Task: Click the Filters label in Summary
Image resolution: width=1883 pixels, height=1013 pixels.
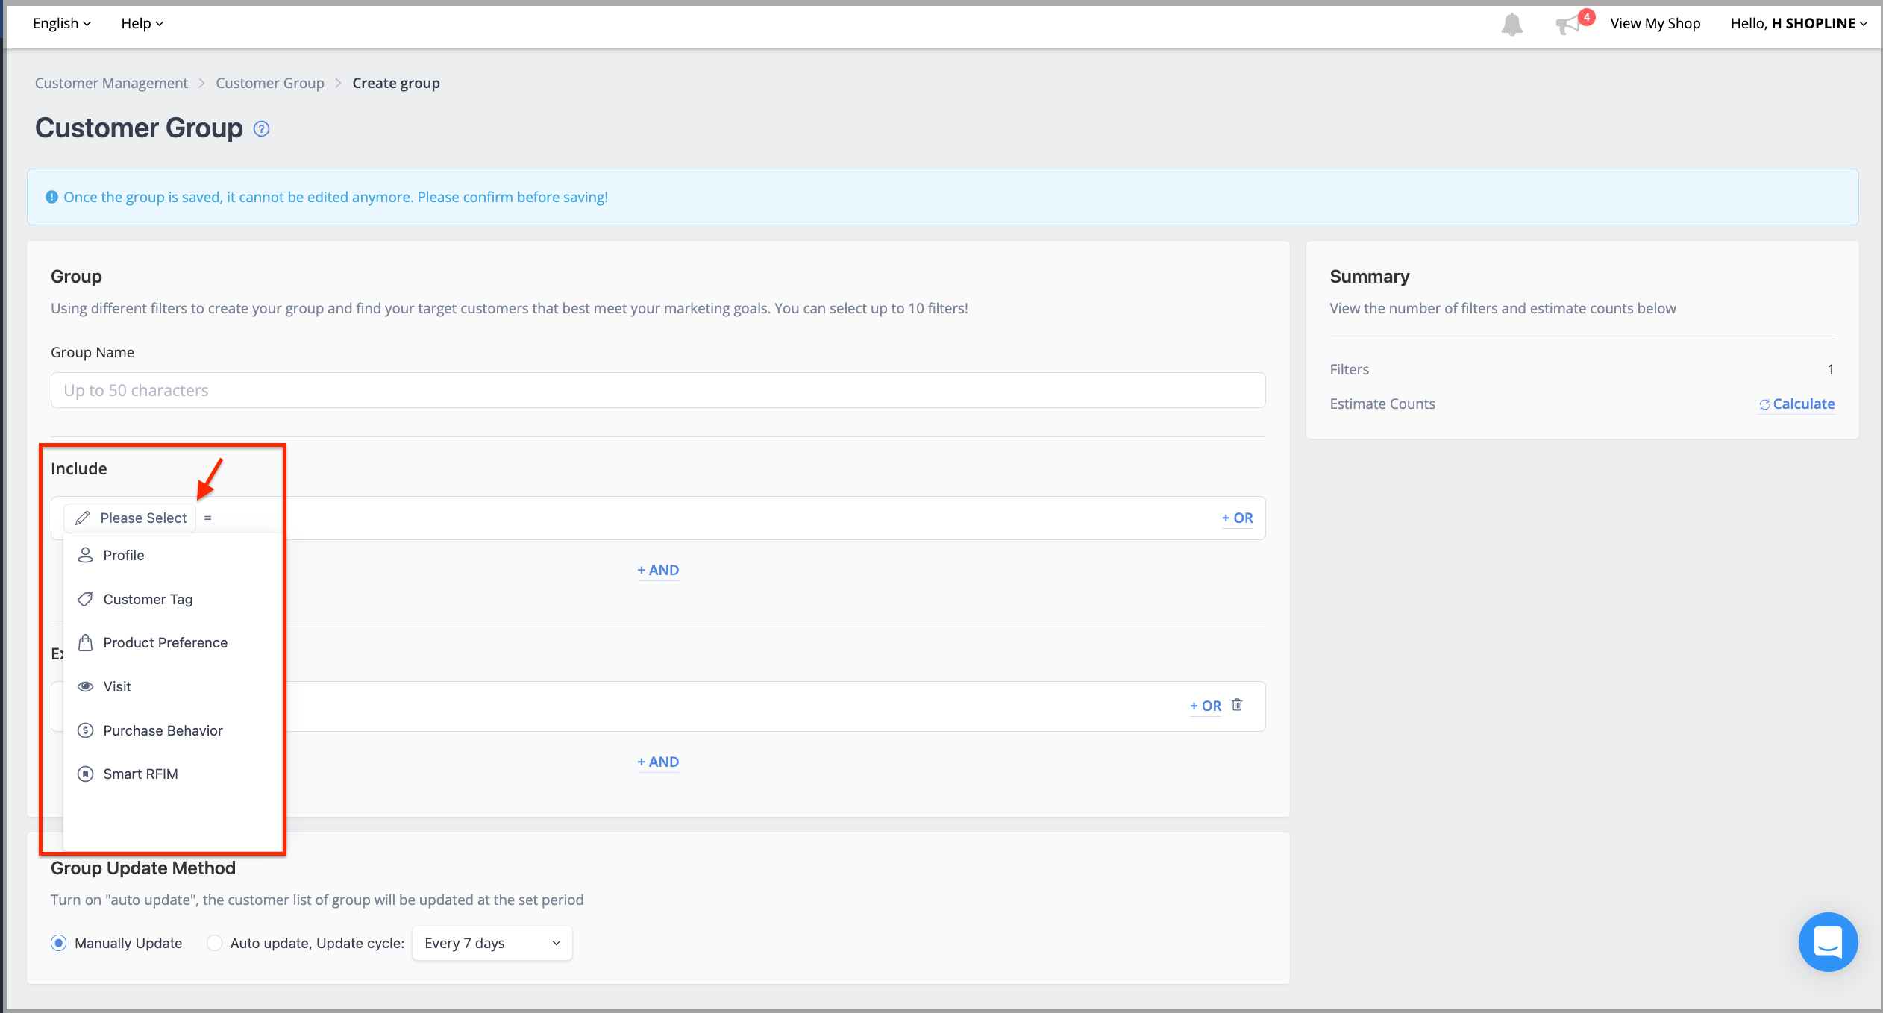Action: [x=1349, y=369]
